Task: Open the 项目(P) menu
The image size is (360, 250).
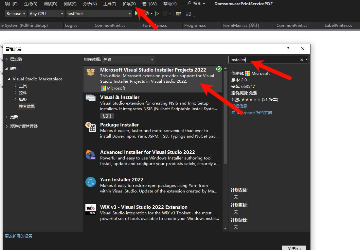Action: [x=11, y=4]
